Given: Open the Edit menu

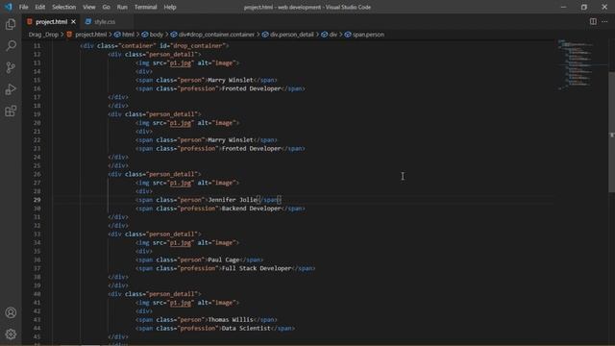Looking at the screenshot, I should 40,7.
